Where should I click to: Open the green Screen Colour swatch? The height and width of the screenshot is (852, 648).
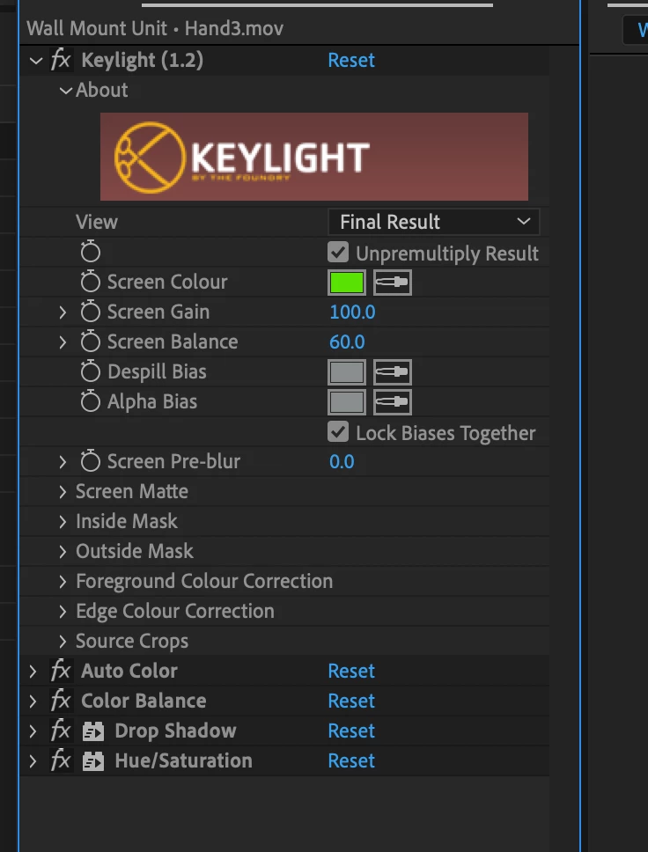pyautogui.click(x=347, y=283)
